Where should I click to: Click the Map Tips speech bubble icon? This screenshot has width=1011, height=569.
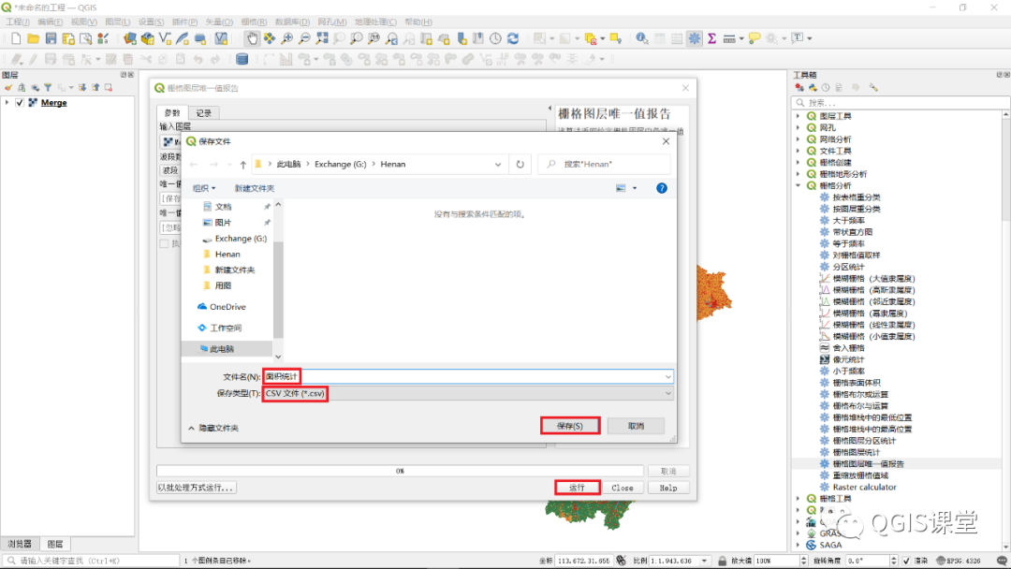click(x=754, y=38)
